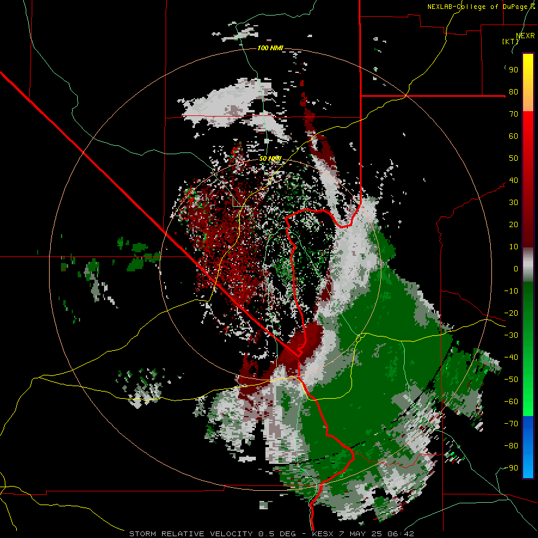Screen dimensions: 538x538
Task: Click the 20 value on the scale
Action: pos(513,225)
